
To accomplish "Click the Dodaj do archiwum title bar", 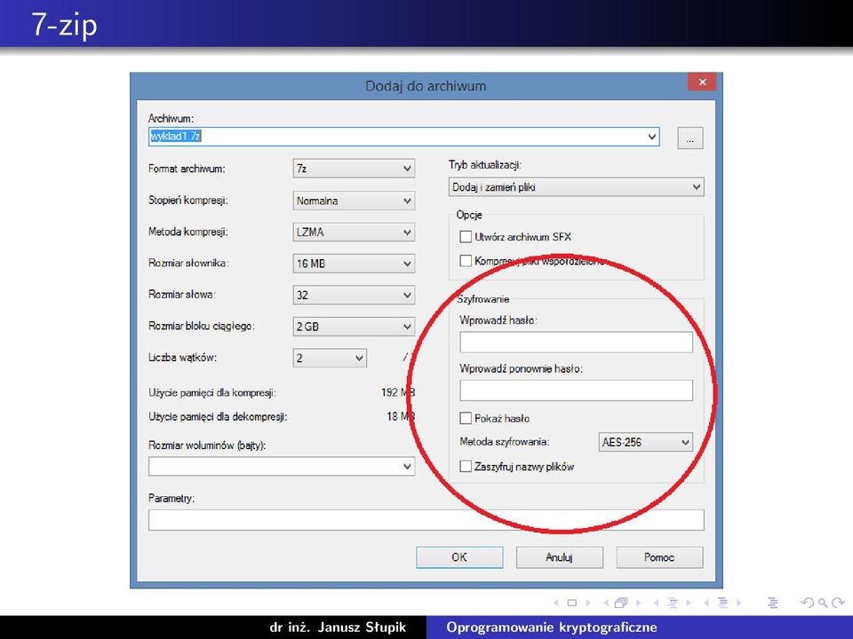I will (x=426, y=86).
